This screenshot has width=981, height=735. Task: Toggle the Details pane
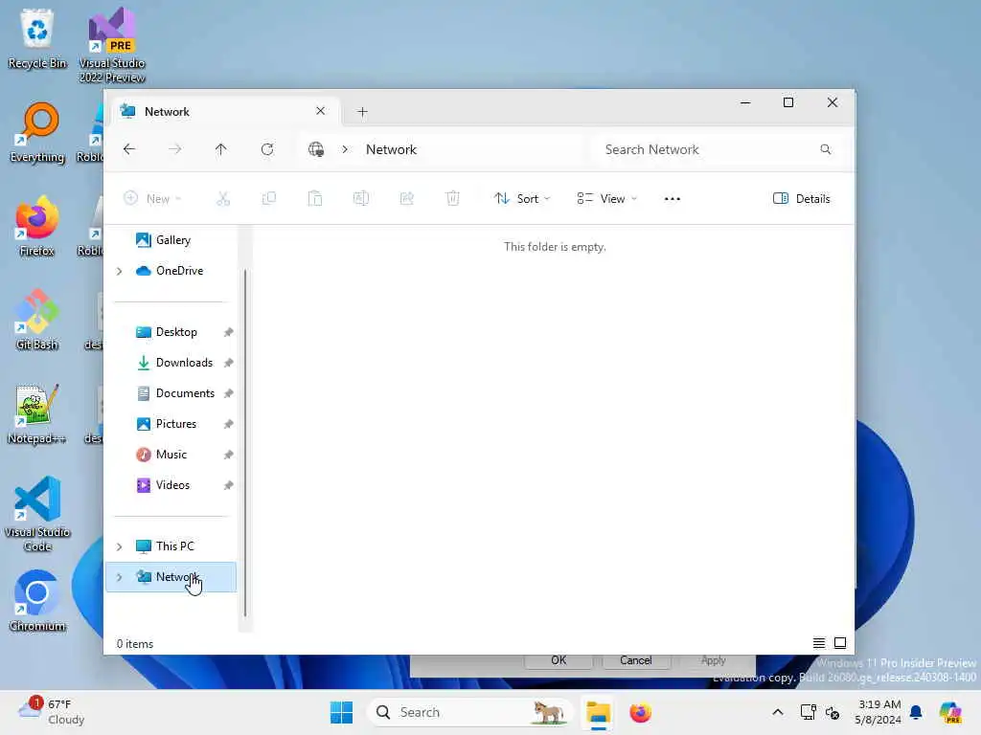(x=802, y=199)
